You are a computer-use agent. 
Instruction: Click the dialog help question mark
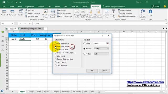(x=103, y=36)
